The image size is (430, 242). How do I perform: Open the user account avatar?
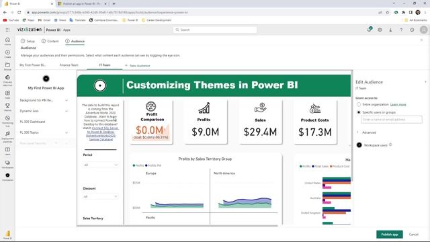click(423, 30)
